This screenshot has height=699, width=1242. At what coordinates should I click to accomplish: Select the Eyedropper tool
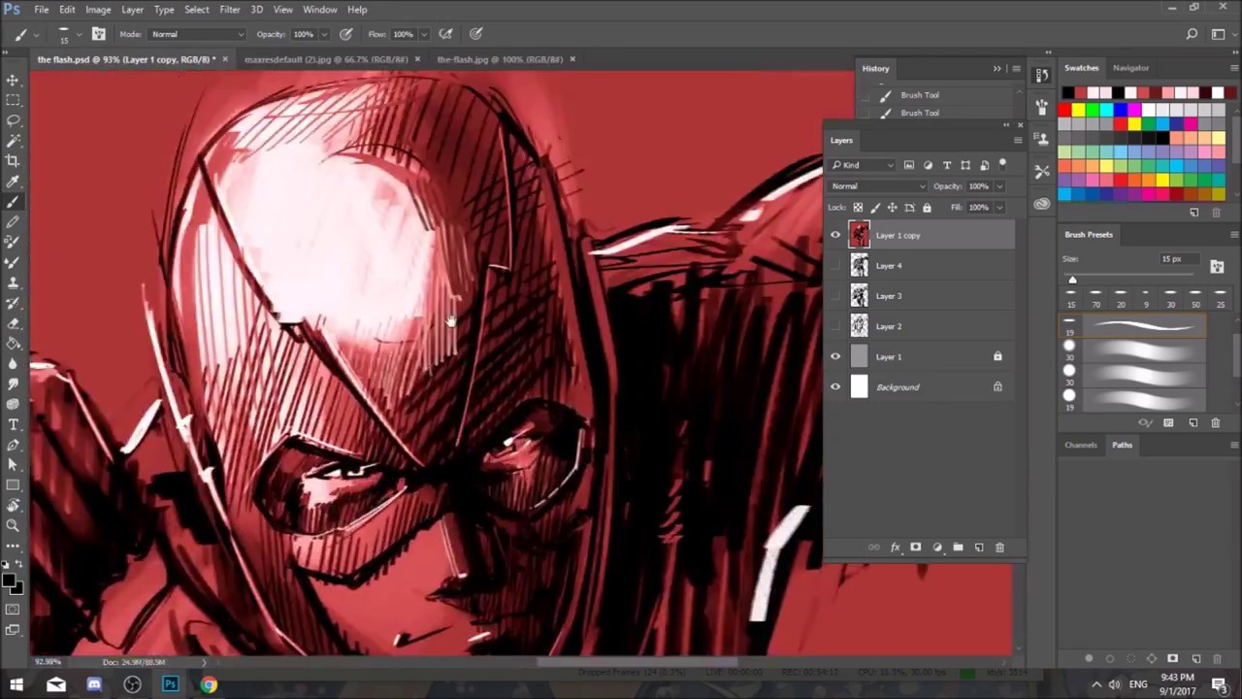[x=14, y=182]
